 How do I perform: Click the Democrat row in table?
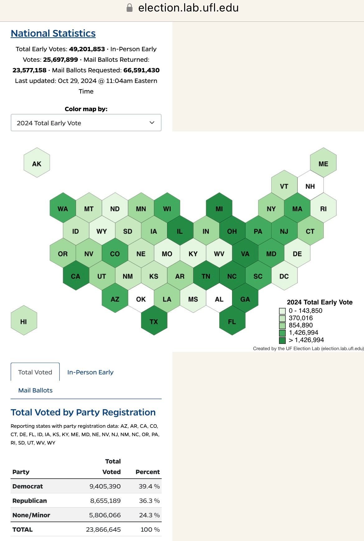pyautogui.click(x=86, y=486)
